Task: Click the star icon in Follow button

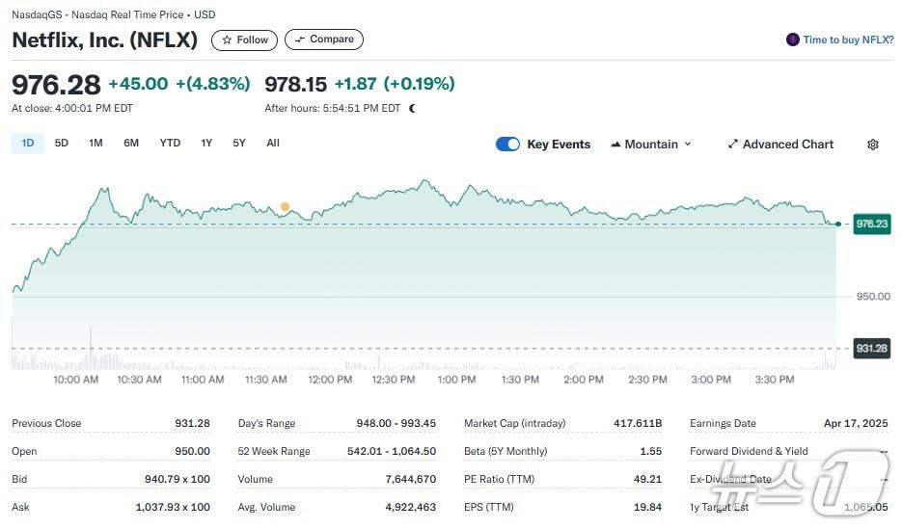Action: pyautogui.click(x=227, y=40)
